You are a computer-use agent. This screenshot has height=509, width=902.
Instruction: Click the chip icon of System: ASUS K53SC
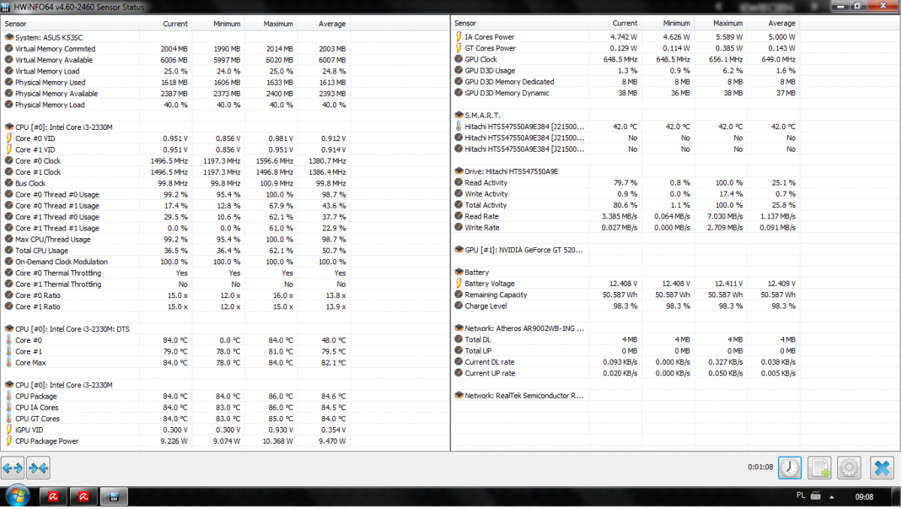click(x=9, y=37)
